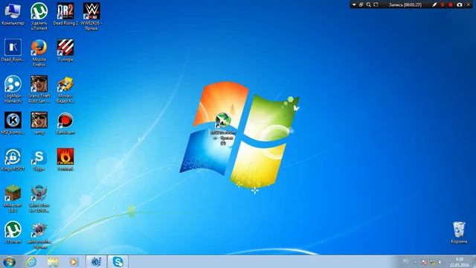Click the recorder window-select icon

361,5
